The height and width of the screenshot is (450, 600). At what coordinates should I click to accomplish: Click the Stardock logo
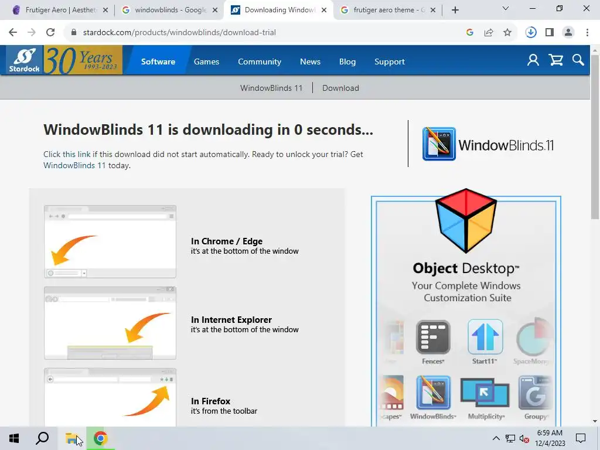point(24,60)
